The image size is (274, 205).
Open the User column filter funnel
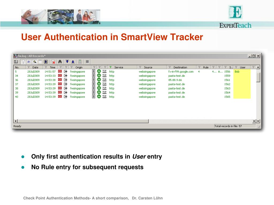point(236,67)
